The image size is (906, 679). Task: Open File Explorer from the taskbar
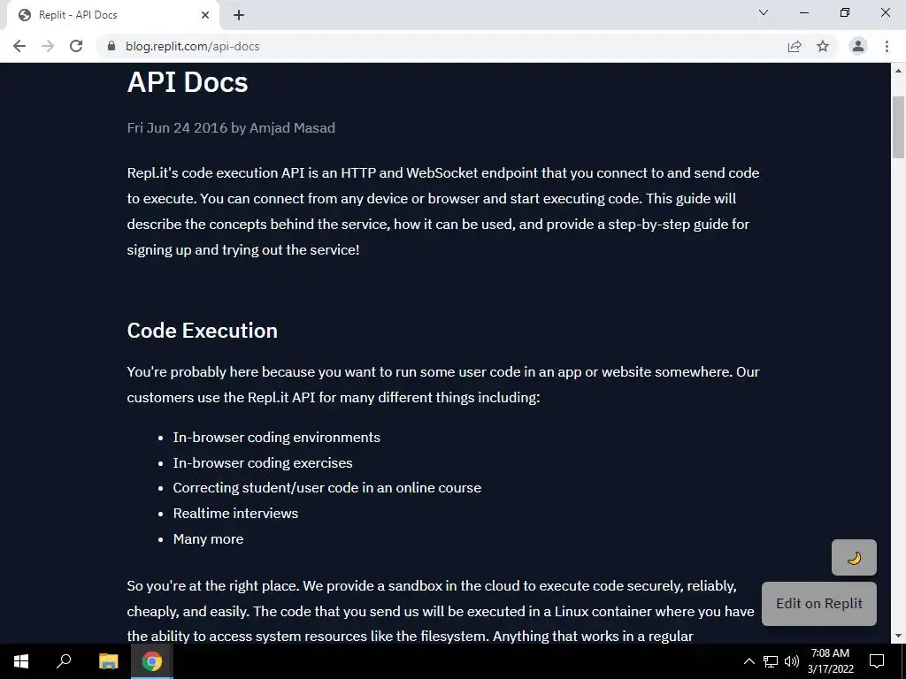point(108,661)
